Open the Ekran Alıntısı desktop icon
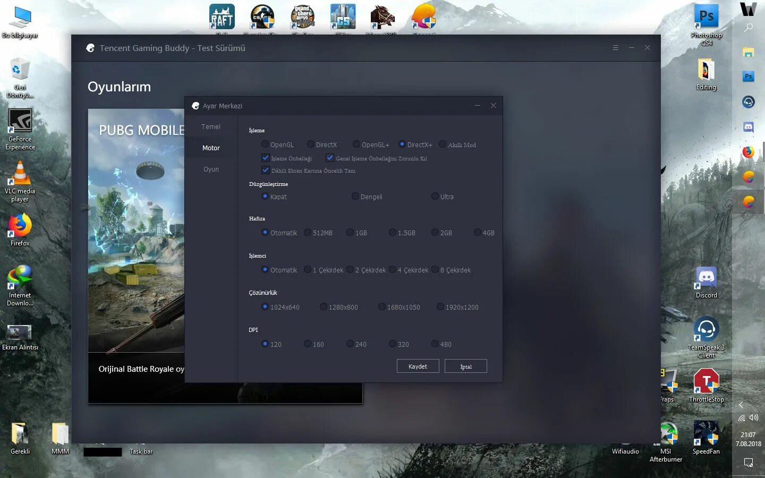 pyautogui.click(x=20, y=337)
